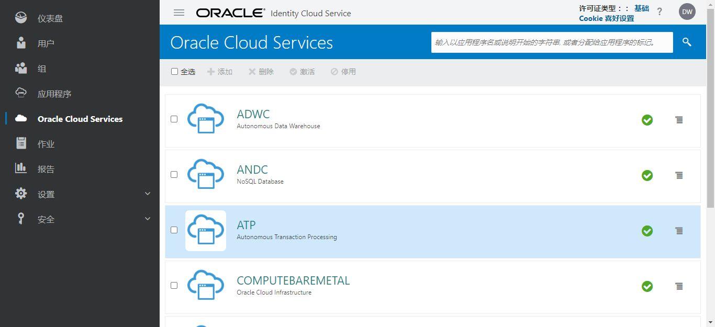Click the Oracle Cloud Services cloud icon
Viewport: 715px width, 327px height.
point(21,118)
